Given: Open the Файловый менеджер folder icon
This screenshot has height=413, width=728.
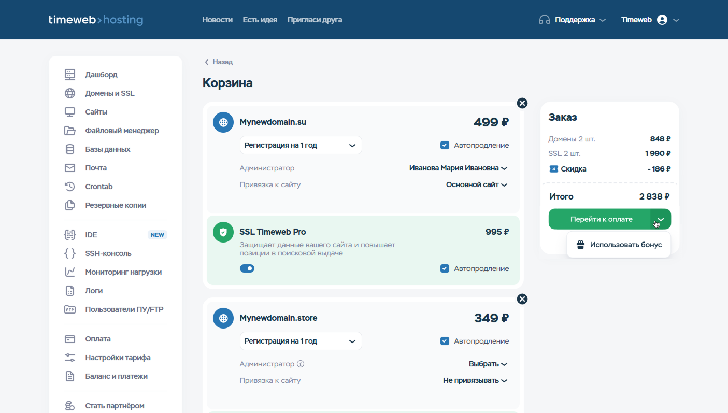Looking at the screenshot, I should click(70, 131).
